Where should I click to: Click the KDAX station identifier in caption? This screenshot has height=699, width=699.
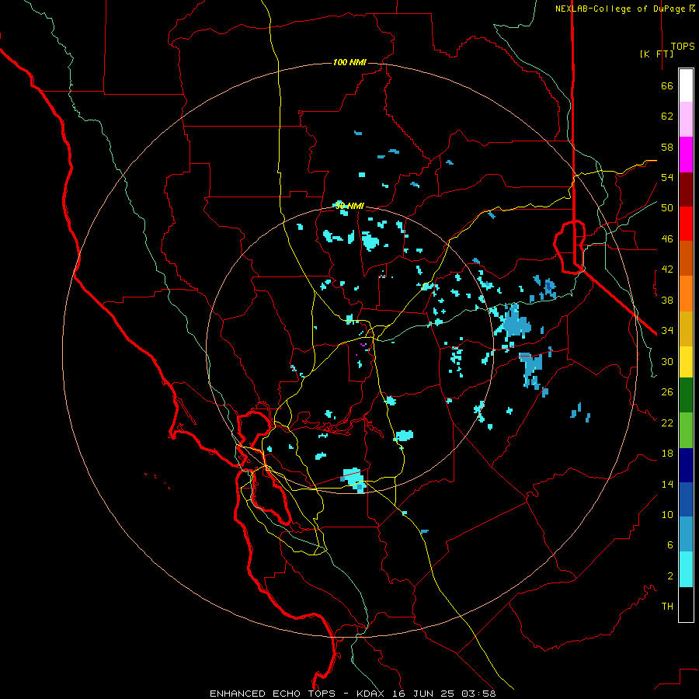[372, 694]
